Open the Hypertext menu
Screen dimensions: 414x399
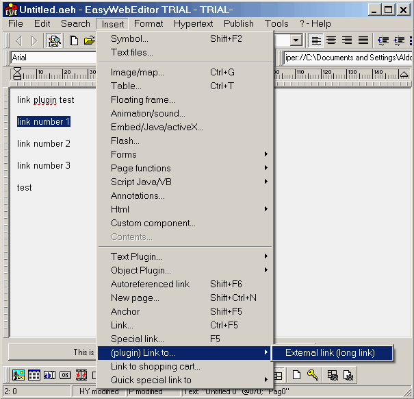point(193,23)
